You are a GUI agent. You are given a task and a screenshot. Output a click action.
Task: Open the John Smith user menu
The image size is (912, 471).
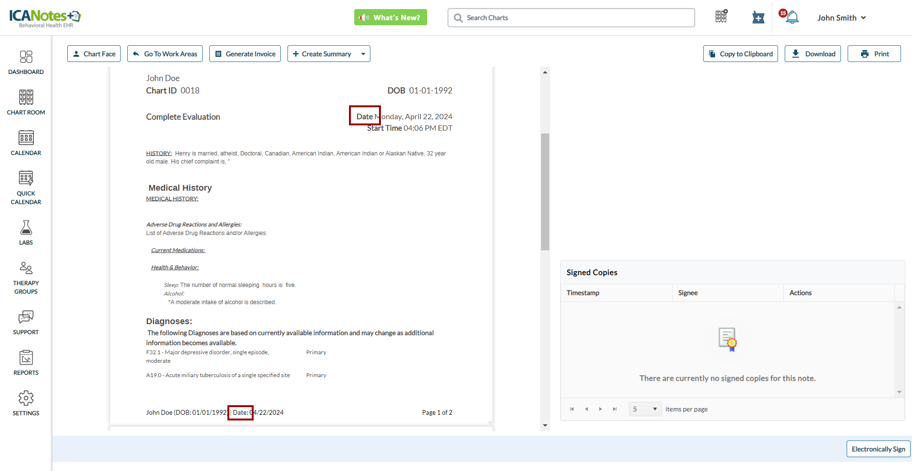[x=841, y=18]
